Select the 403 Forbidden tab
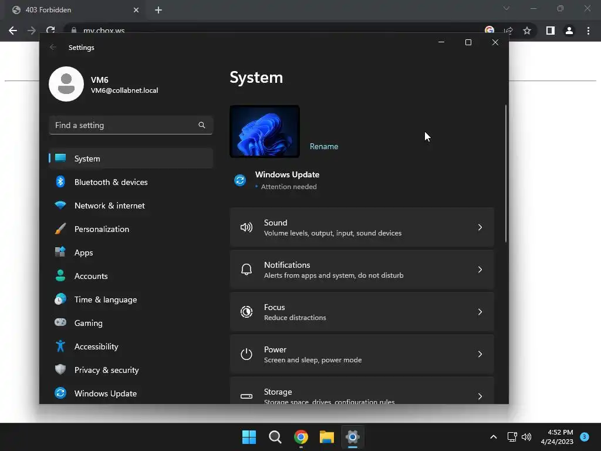The height and width of the screenshot is (451, 601). point(75,10)
